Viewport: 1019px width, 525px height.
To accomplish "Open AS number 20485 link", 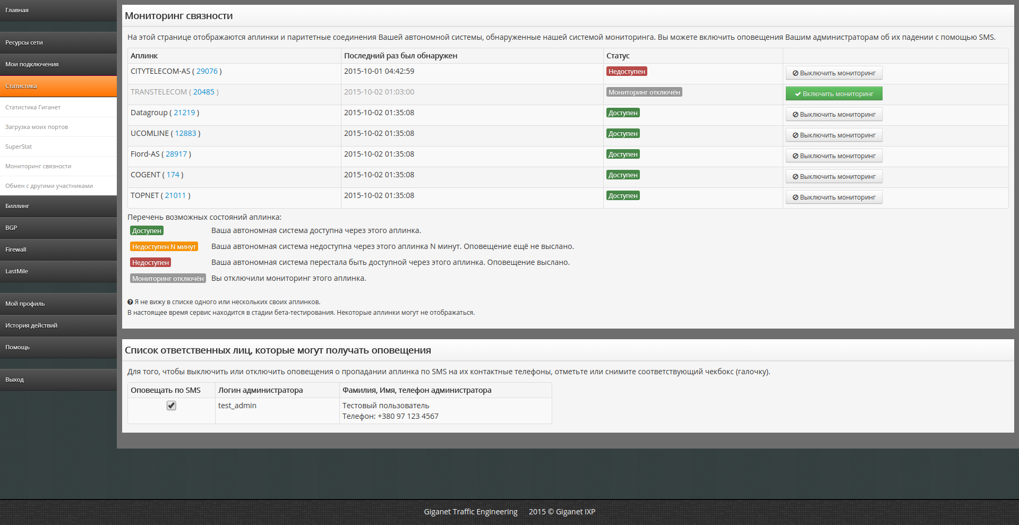I will click(x=204, y=92).
